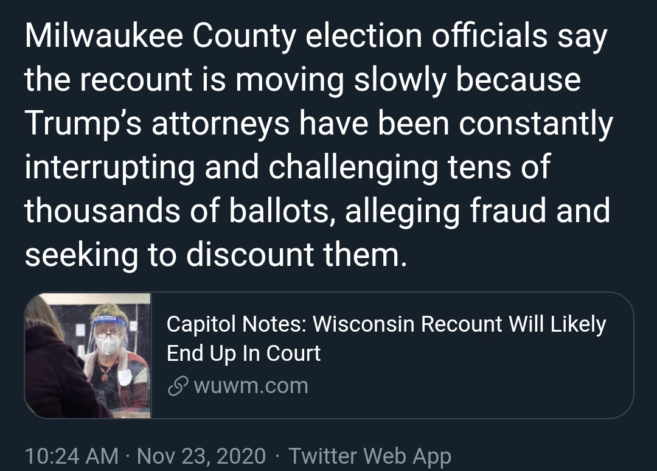
Task: Click the wuwm.com domain link
Action: tap(251, 386)
